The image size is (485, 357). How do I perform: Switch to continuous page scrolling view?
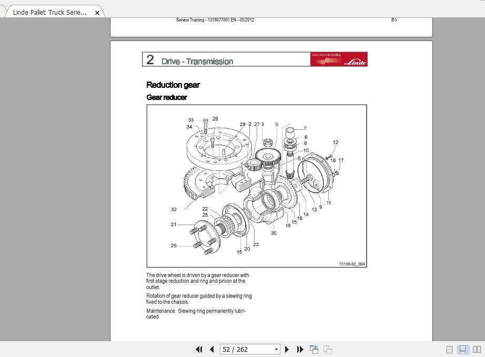[463, 350]
